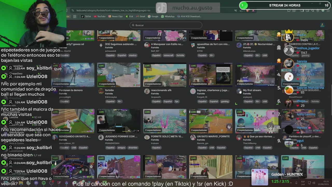Click the 'Ingresa, charlamos y juga...' stream title
332x187 pixels.
pyautogui.click(x=213, y=90)
